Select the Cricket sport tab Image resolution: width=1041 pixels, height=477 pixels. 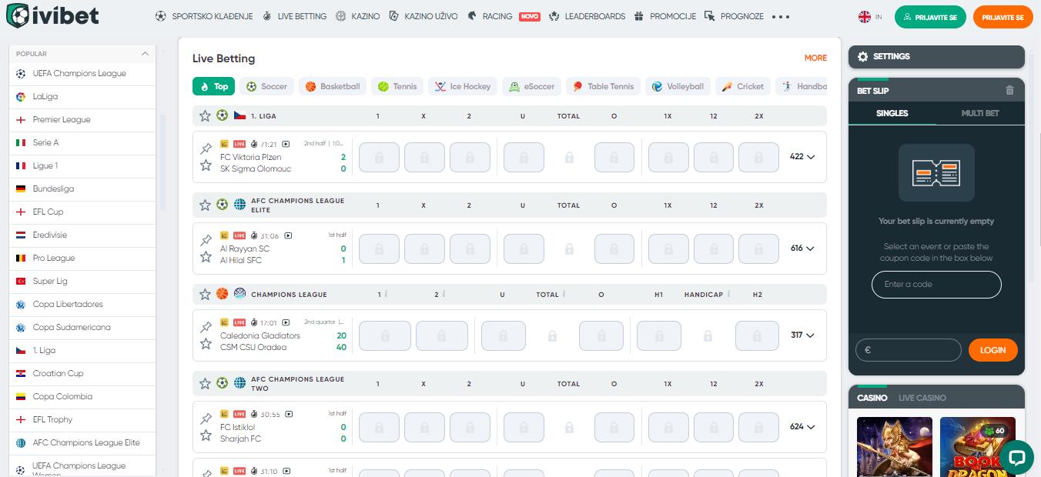coord(742,87)
